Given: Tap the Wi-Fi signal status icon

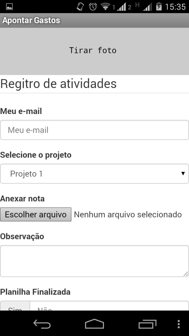Looking at the screenshot, I should click(x=106, y=7).
